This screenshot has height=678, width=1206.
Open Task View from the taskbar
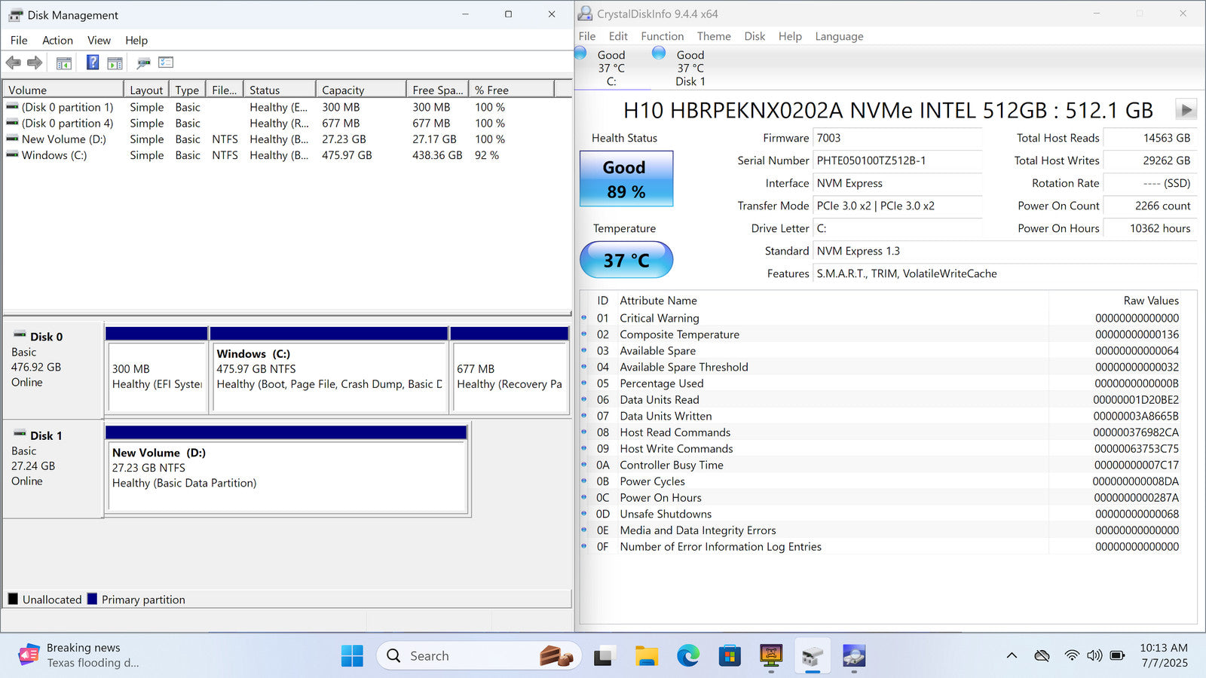coord(603,656)
